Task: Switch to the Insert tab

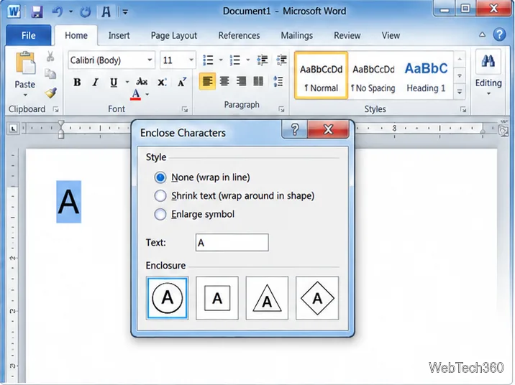Action: coord(119,35)
